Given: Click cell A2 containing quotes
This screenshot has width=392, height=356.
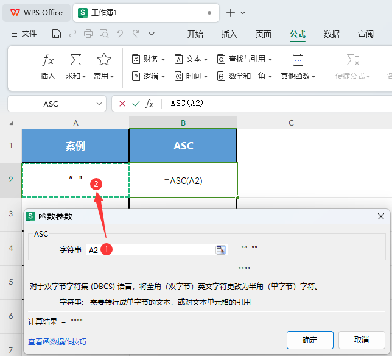Looking at the screenshot, I should (x=75, y=180).
